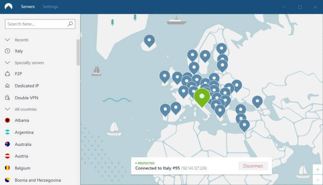The width and height of the screenshot is (323, 185).
Task: Click the France server map pin
Action: tap(183, 91)
